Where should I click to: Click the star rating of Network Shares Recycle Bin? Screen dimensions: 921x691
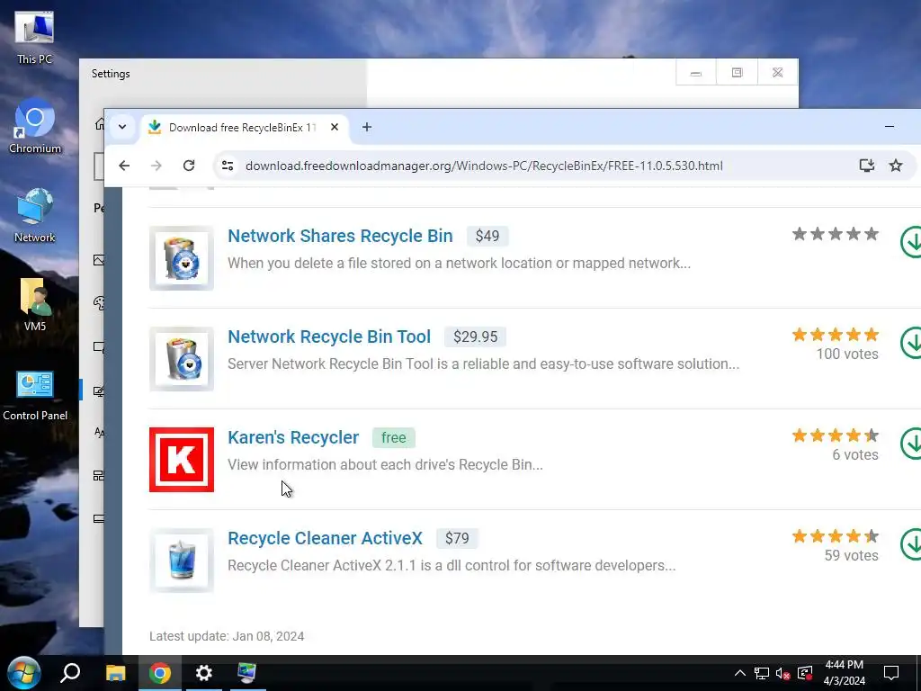pos(836,234)
